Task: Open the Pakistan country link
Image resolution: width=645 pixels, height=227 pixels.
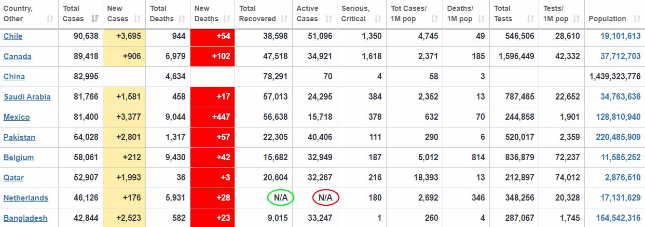Action: click(20, 137)
